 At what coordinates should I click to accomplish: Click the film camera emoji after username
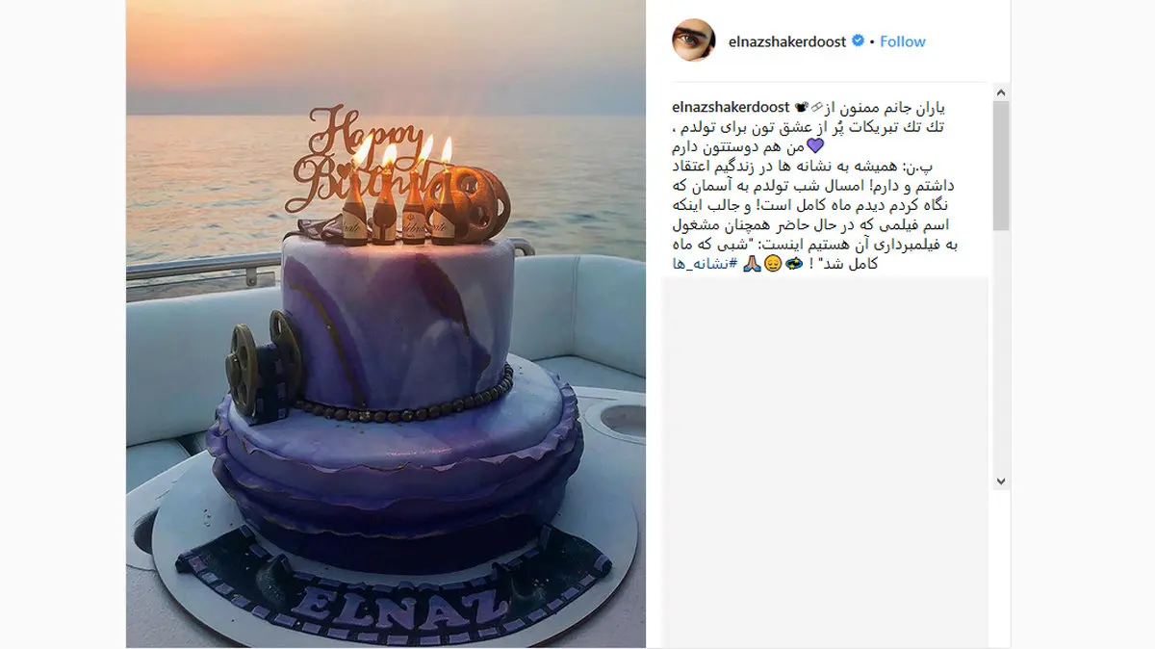[x=801, y=107]
